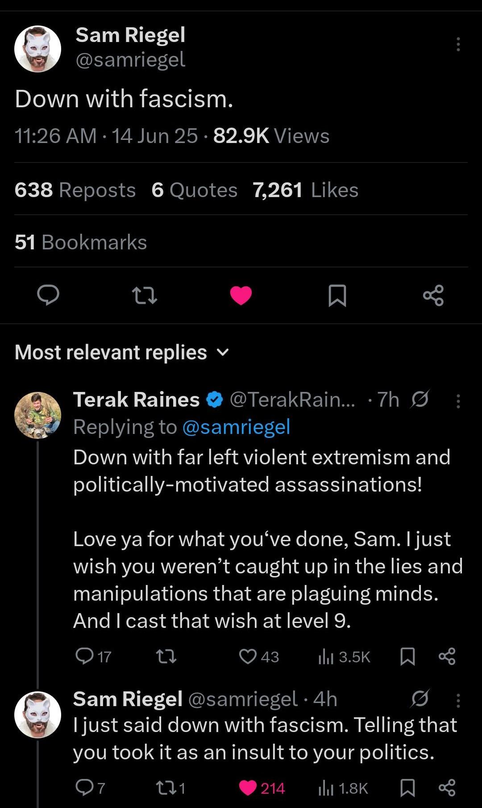Reply to the main 'Down with fascism' post
This screenshot has height=808, width=482.
pyautogui.click(x=48, y=295)
